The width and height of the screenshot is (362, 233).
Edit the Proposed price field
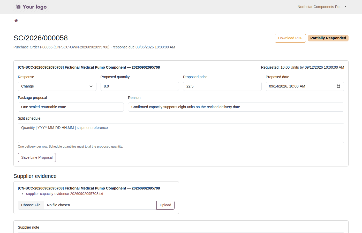coord(222,86)
